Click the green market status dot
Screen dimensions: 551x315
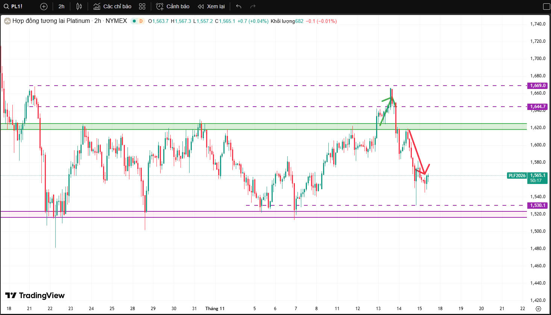click(x=134, y=21)
